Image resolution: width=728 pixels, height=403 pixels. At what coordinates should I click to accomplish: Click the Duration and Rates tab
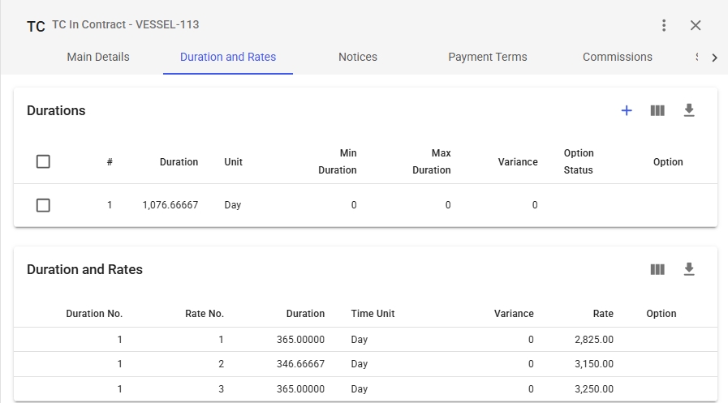pyautogui.click(x=228, y=58)
